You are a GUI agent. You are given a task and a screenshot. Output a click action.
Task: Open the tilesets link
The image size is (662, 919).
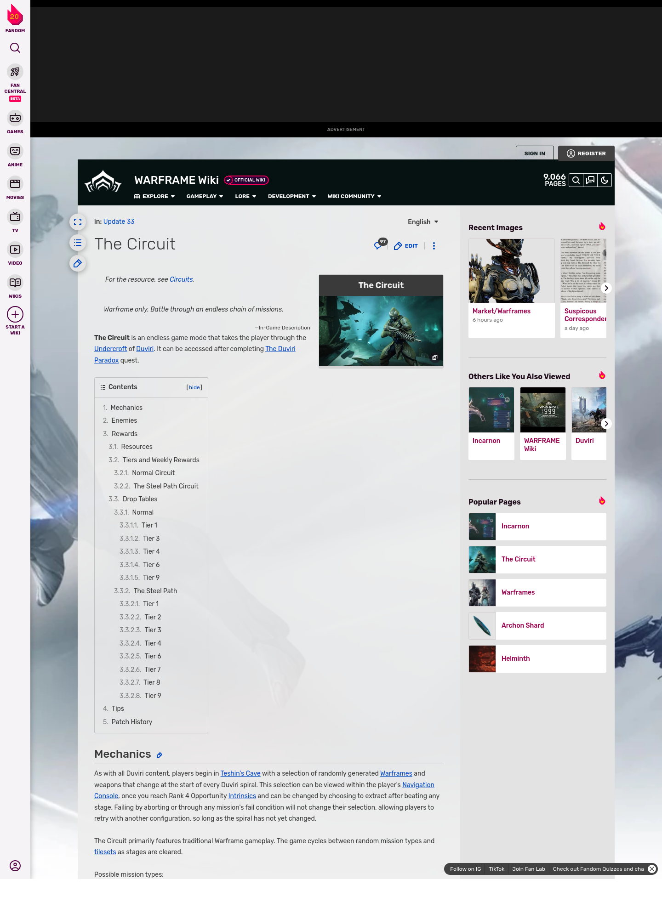tap(105, 852)
